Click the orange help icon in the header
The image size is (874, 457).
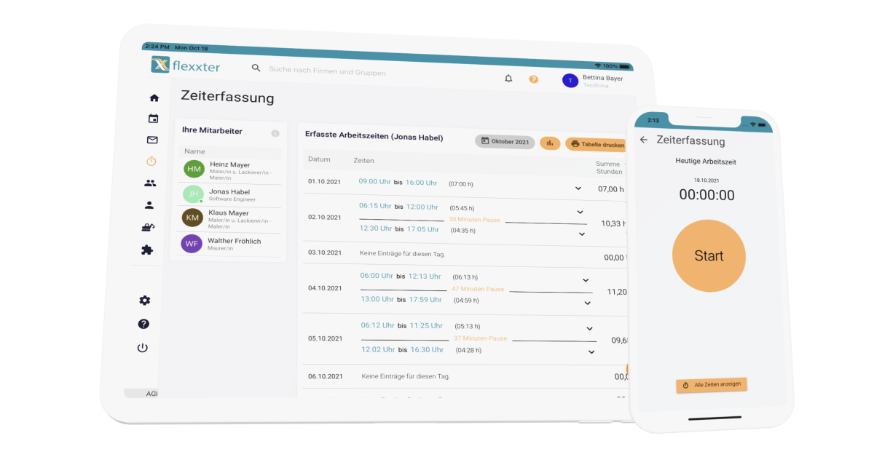click(533, 79)
